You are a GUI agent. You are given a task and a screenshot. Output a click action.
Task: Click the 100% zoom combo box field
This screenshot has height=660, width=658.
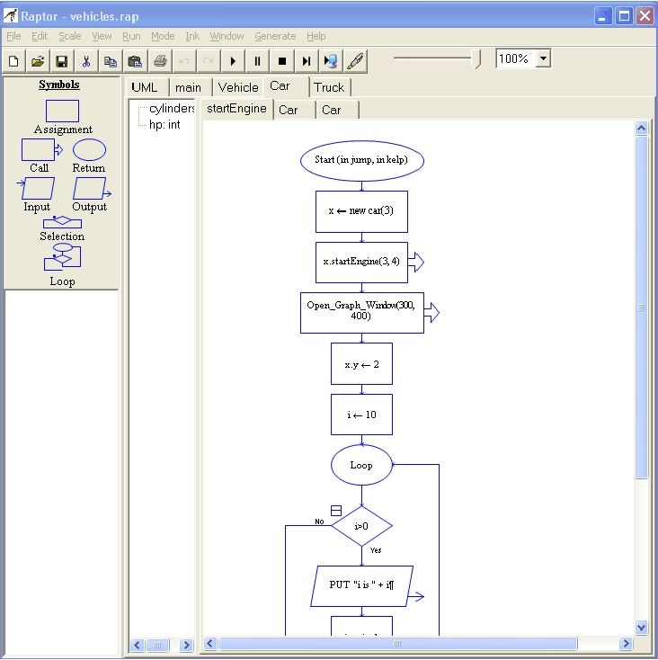tap(523, 58)
